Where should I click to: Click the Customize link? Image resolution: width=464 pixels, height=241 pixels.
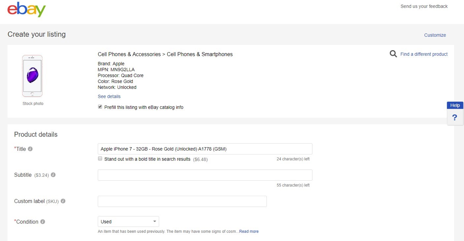[x=435, y=35]
